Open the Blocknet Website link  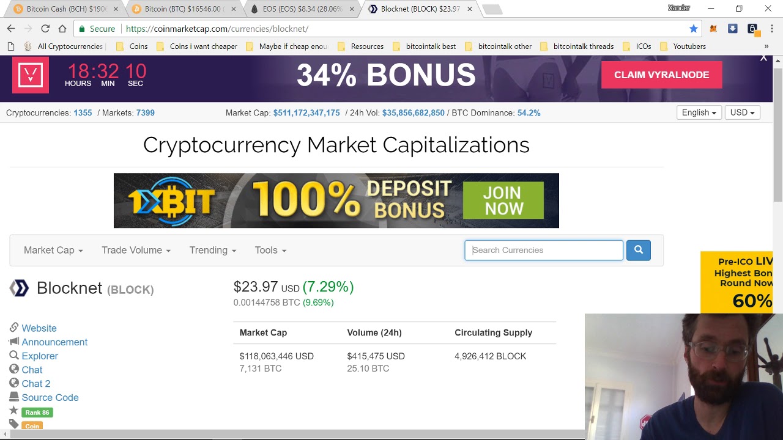(39, 328)
